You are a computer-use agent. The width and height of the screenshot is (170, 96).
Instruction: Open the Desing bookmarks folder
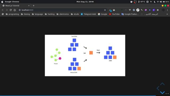[25, 14]
